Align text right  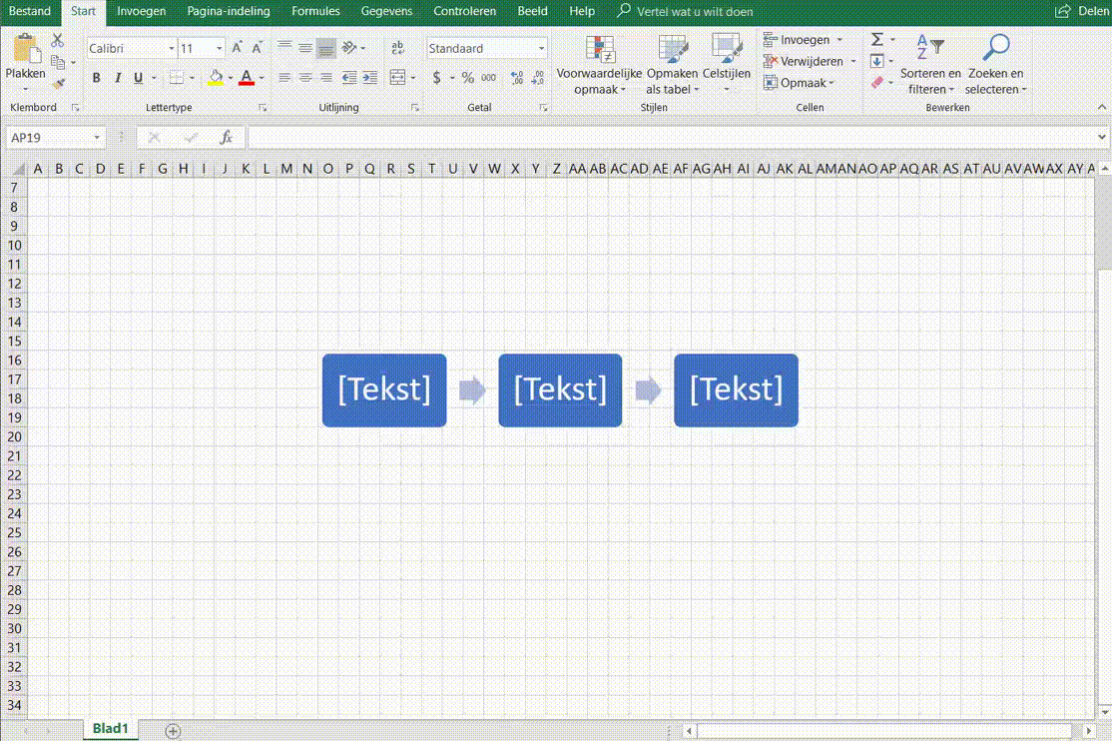326,77
